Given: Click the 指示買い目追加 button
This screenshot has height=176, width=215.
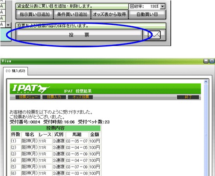Looking at the screenshot, I should (x=34, y=14).
